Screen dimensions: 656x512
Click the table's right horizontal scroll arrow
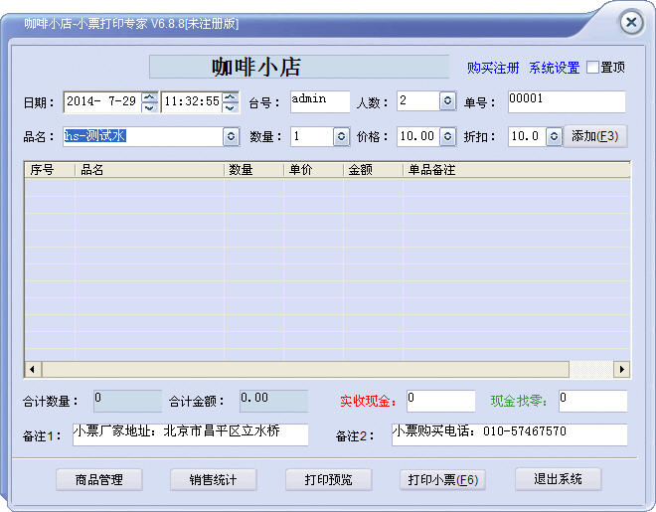(622, 369)
